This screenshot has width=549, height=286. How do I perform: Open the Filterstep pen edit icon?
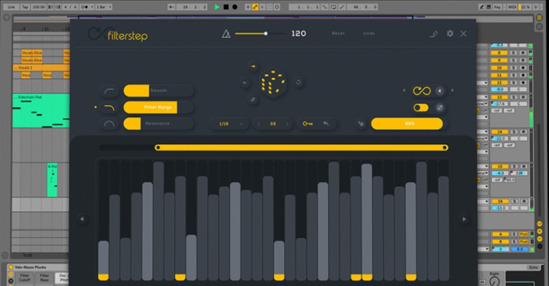pos(434,34)
